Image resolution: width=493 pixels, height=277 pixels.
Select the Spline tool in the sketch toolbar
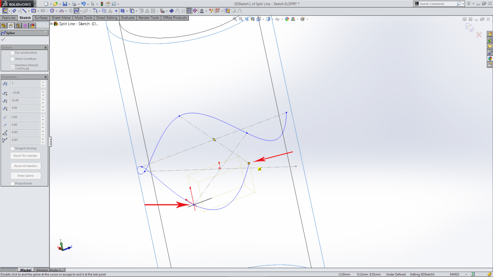click(x=77, y=10)
